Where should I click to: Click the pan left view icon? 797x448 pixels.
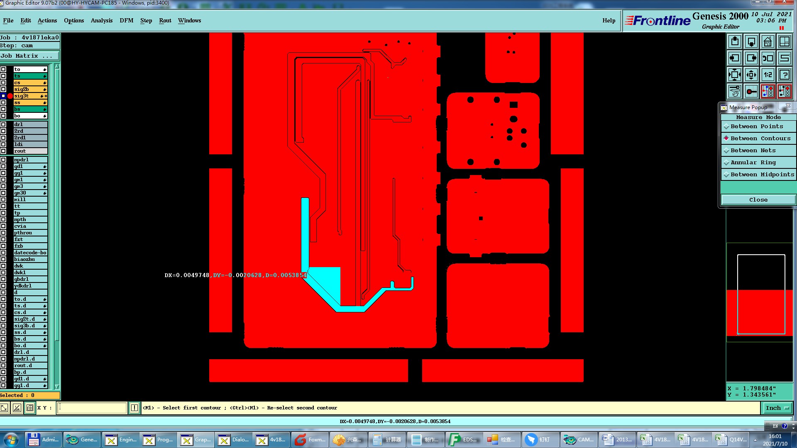tap(735, 58)
